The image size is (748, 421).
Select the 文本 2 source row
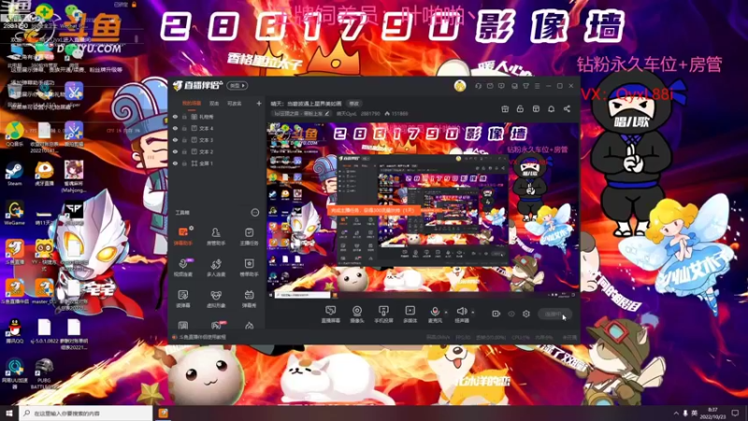pos(217,152)
